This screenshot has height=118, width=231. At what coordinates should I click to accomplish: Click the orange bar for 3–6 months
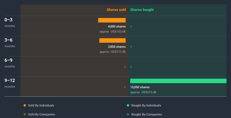tap(113, 40)
